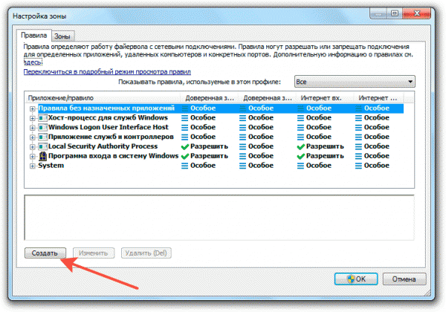This screenshot has height=312, width=446.
Task: Click Особое in Приложение служб second column
Action: (x=261, y=137)
